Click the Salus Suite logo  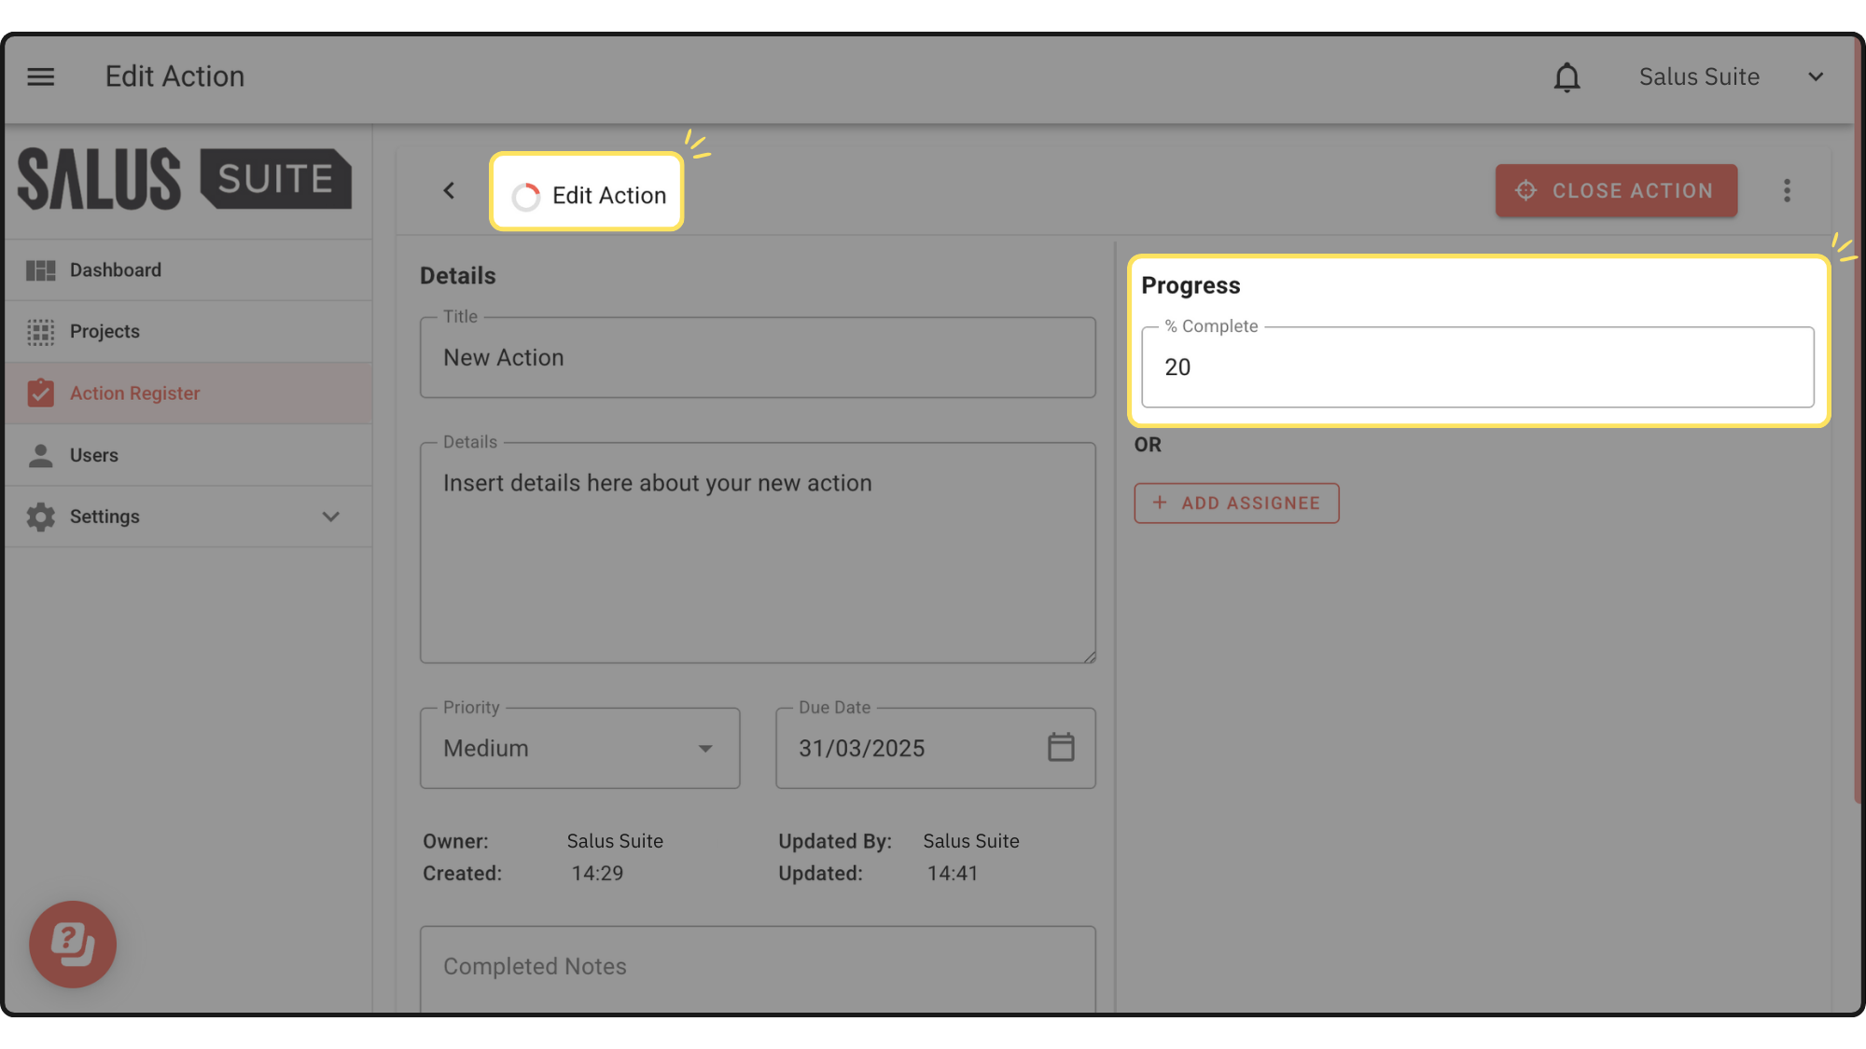[185, 179]
